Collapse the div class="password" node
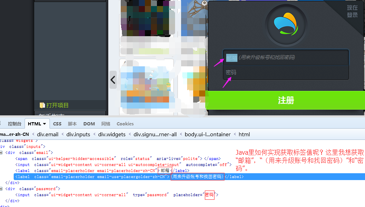365x207 pixels. pyautogui.click(x=1, y=189)
